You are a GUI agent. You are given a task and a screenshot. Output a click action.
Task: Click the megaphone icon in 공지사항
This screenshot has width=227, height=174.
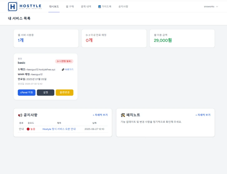coord(20,115)
